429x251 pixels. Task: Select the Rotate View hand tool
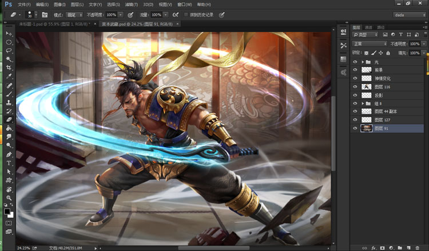[x=9, y=189]
